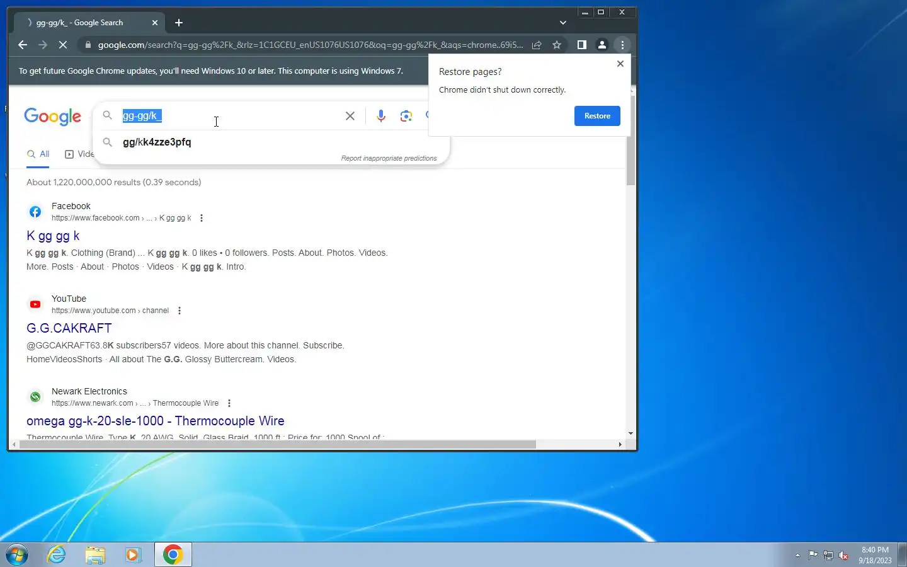The image size is (907, 567).
Task: Share this page via address bar icon
Action: pyautogui.click(x=537, y=45)
